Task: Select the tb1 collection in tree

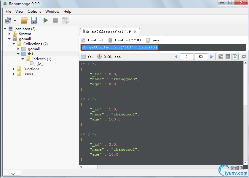Action: coord(31,54)
